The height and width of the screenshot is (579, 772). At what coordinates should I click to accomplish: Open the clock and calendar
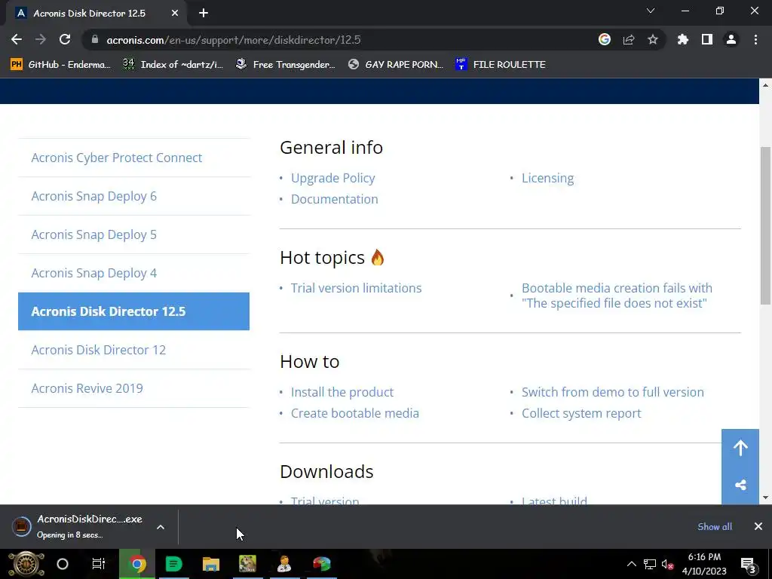704,564
